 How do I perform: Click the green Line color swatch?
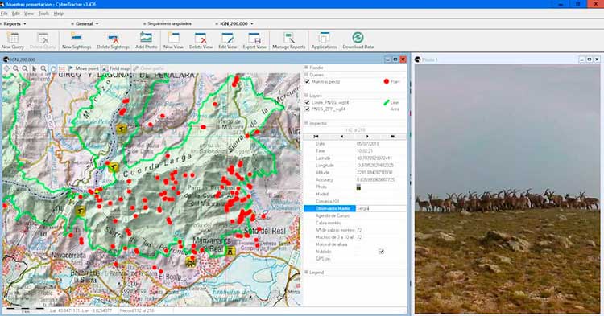pos(387,103)
